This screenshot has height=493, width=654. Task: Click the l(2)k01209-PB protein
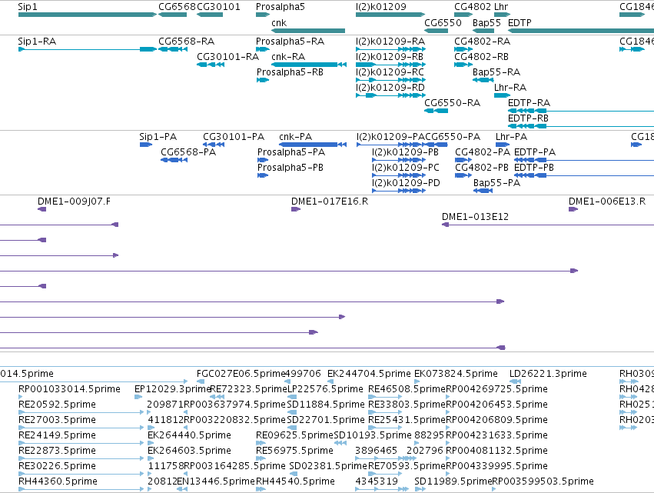pyautogui.click(x=399, y=160)
